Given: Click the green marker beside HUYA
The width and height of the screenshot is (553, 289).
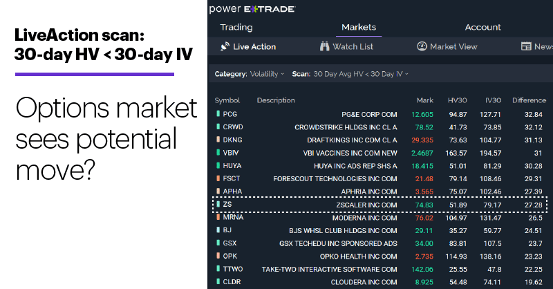Looking at the screenshot, I should (218, 165).
